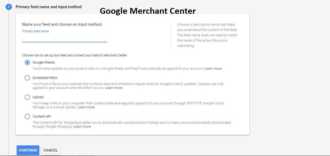Viewport: 330px width, 156px height.
Task: Click the blue CONTINUE button
Action: tap(28, 150)
